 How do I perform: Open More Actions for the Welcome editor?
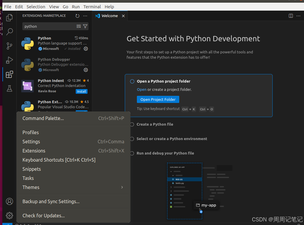click(x=298, y=16)
